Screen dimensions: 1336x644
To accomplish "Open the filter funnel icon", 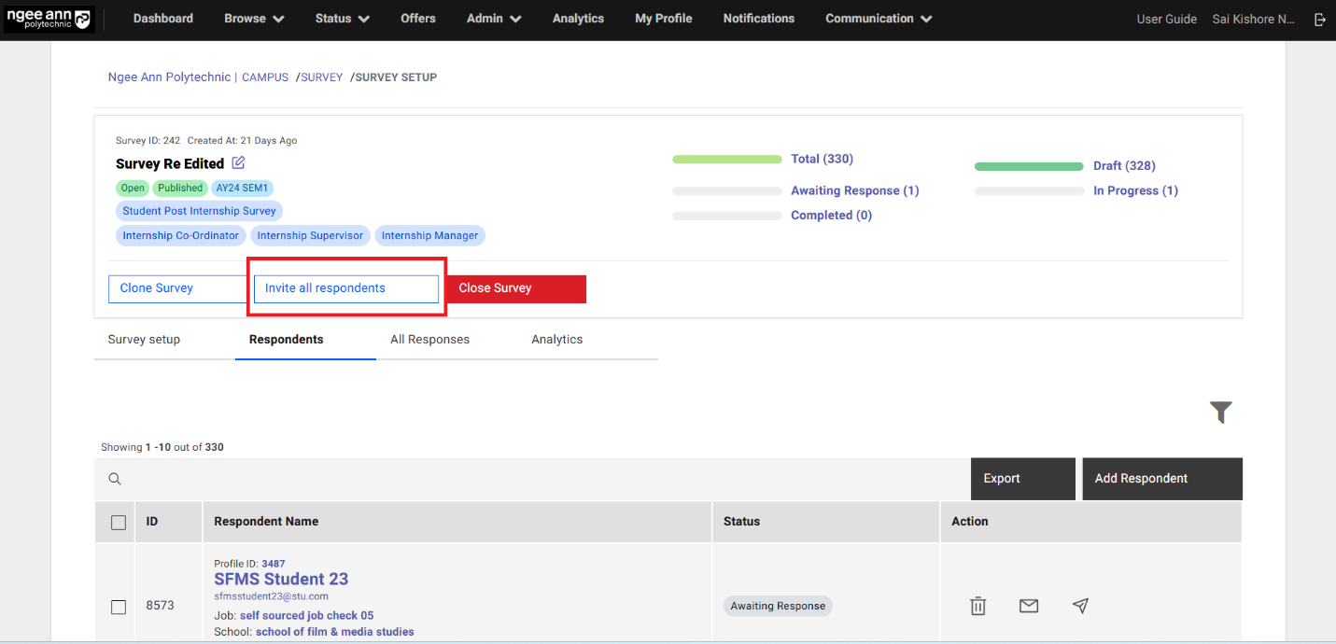I will 1220,413.
